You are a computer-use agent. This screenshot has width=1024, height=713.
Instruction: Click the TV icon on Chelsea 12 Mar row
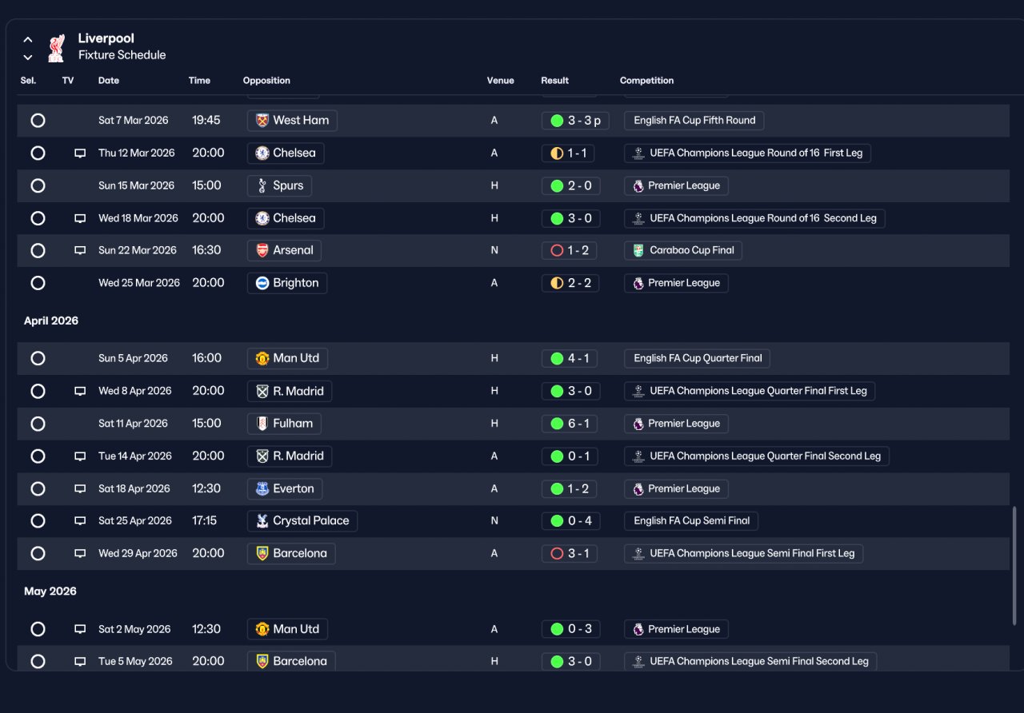tap(80, 153)
